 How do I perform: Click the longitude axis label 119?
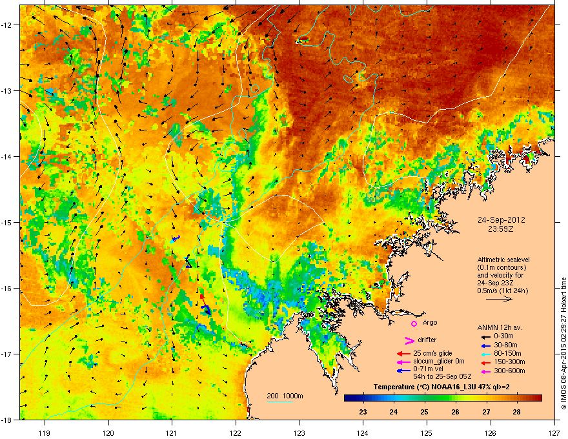pos(45,433)
